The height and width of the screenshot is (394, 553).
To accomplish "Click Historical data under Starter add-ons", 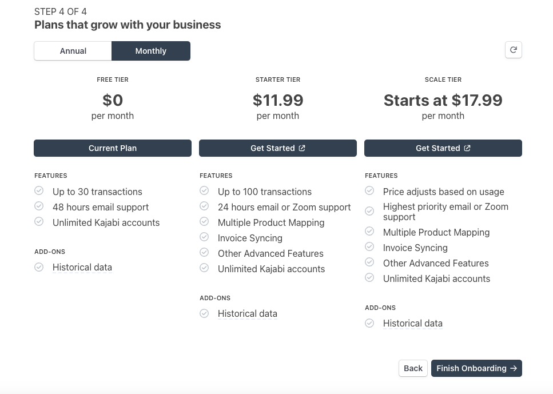I will (247, 313).
